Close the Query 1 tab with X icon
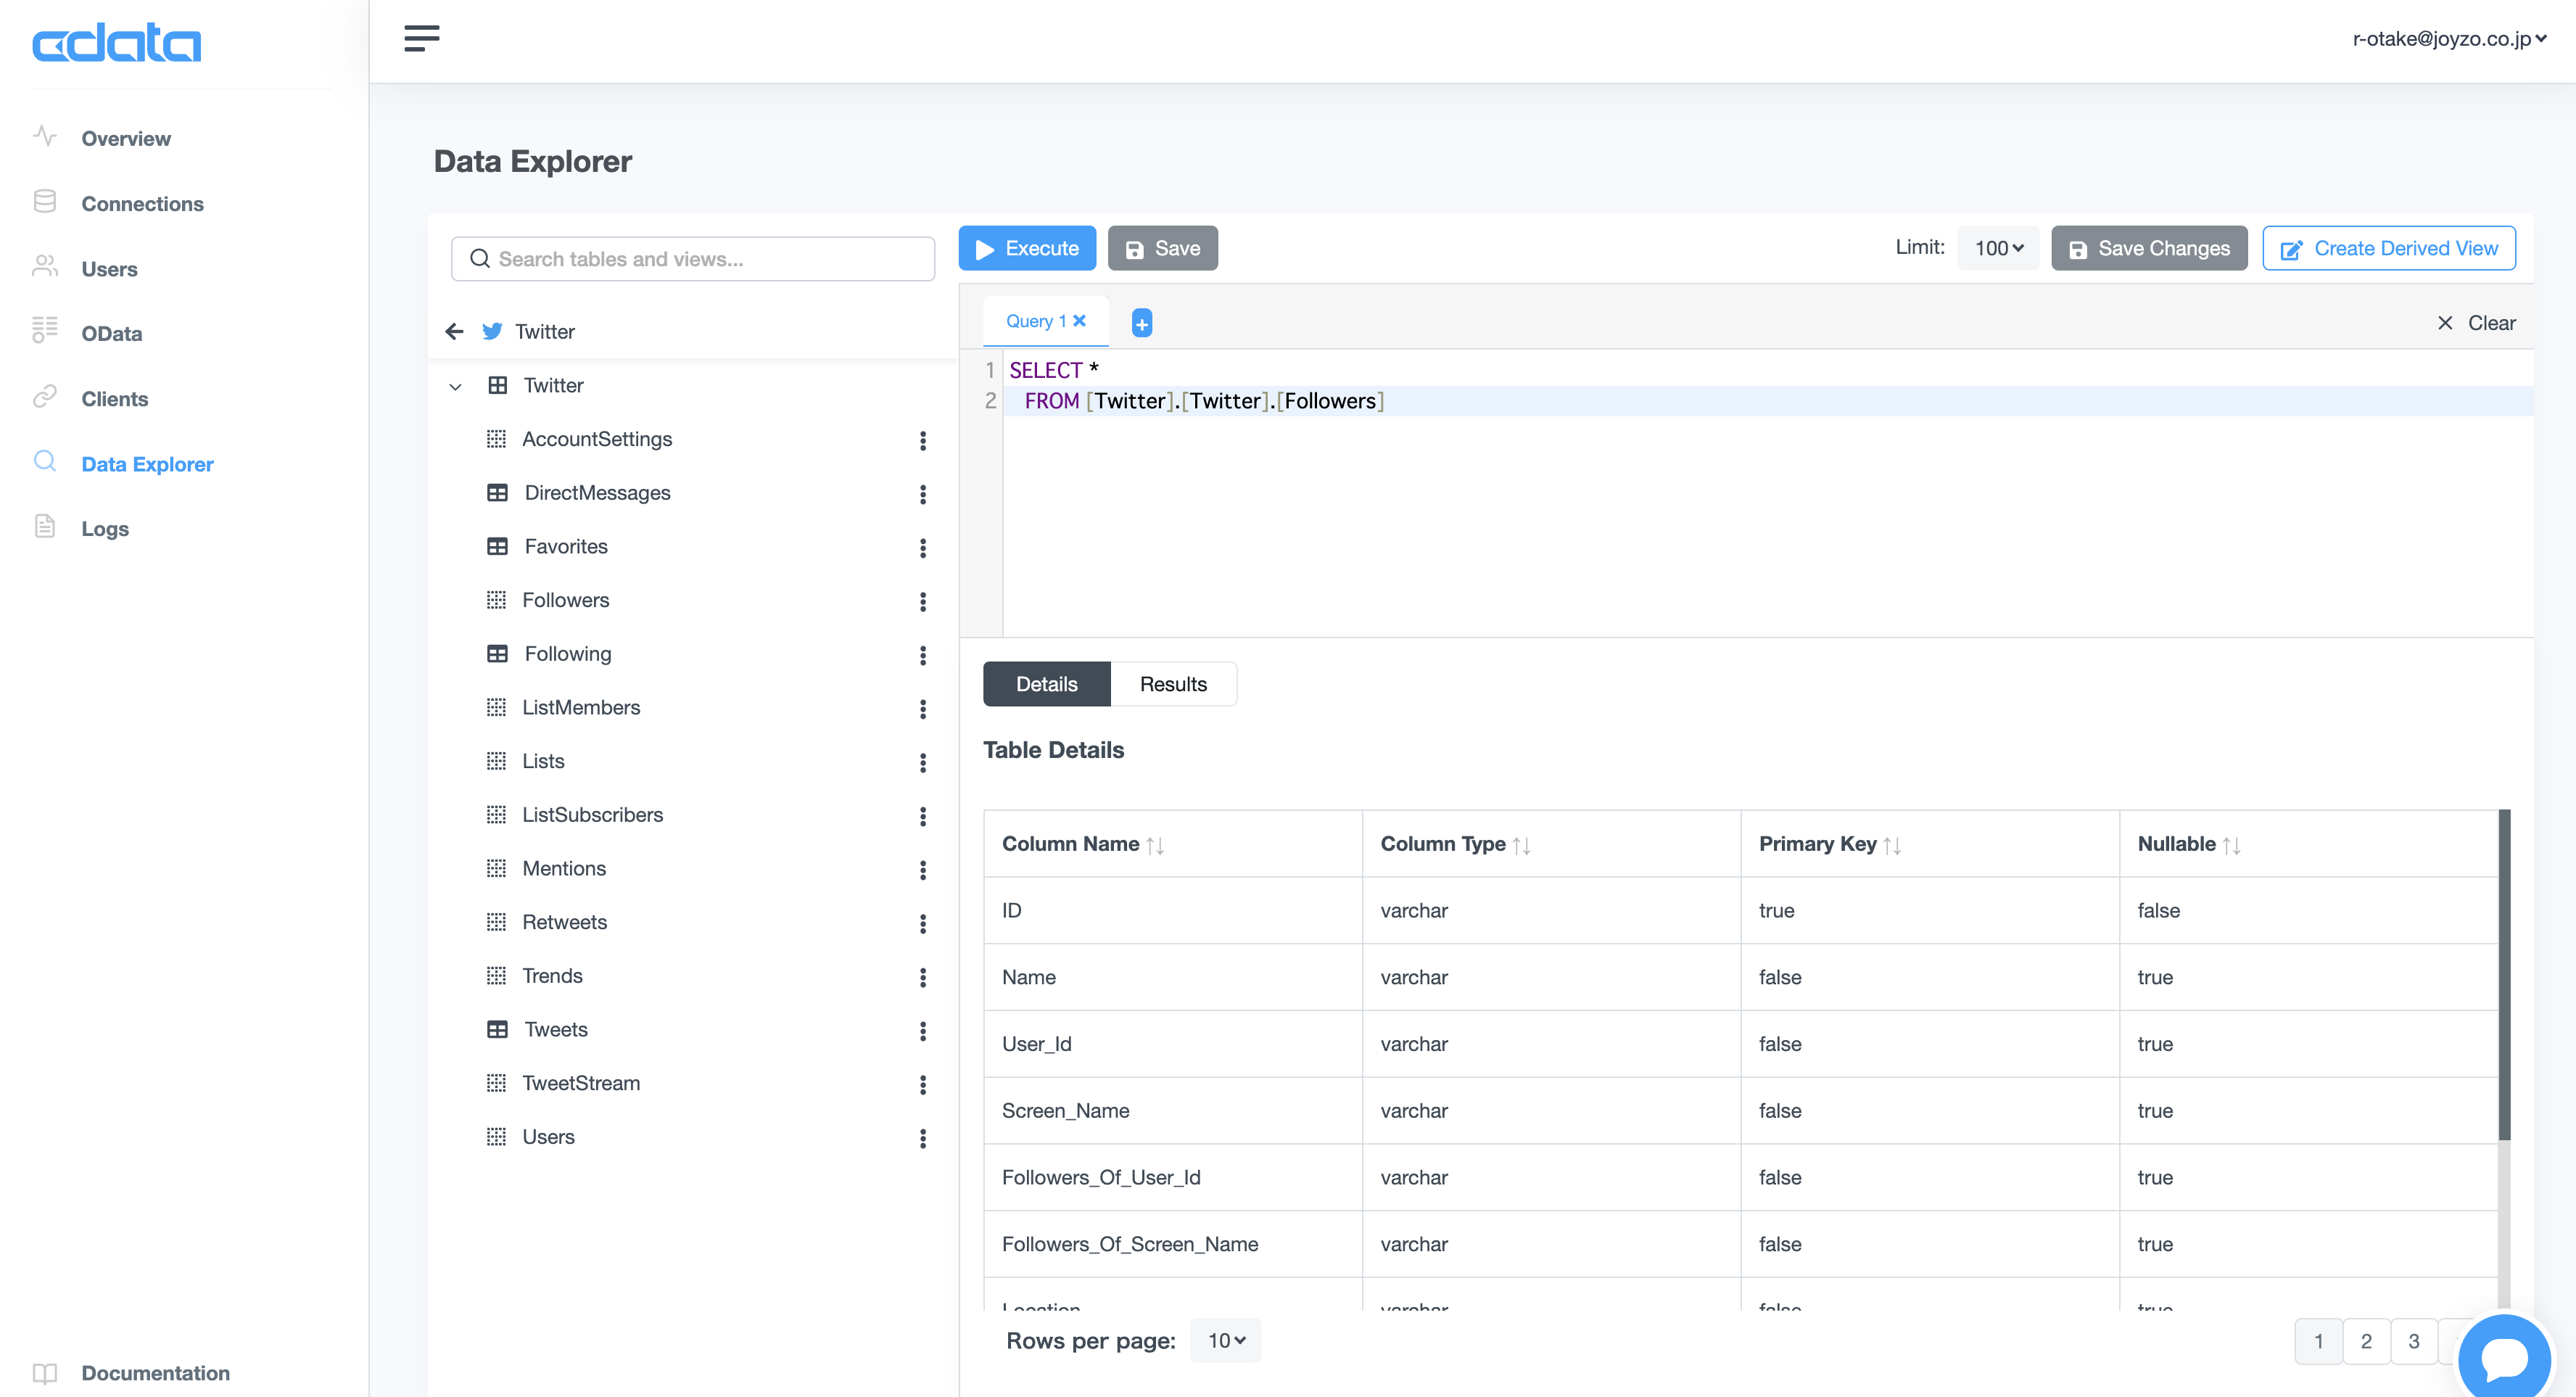 coord(1080,320)
